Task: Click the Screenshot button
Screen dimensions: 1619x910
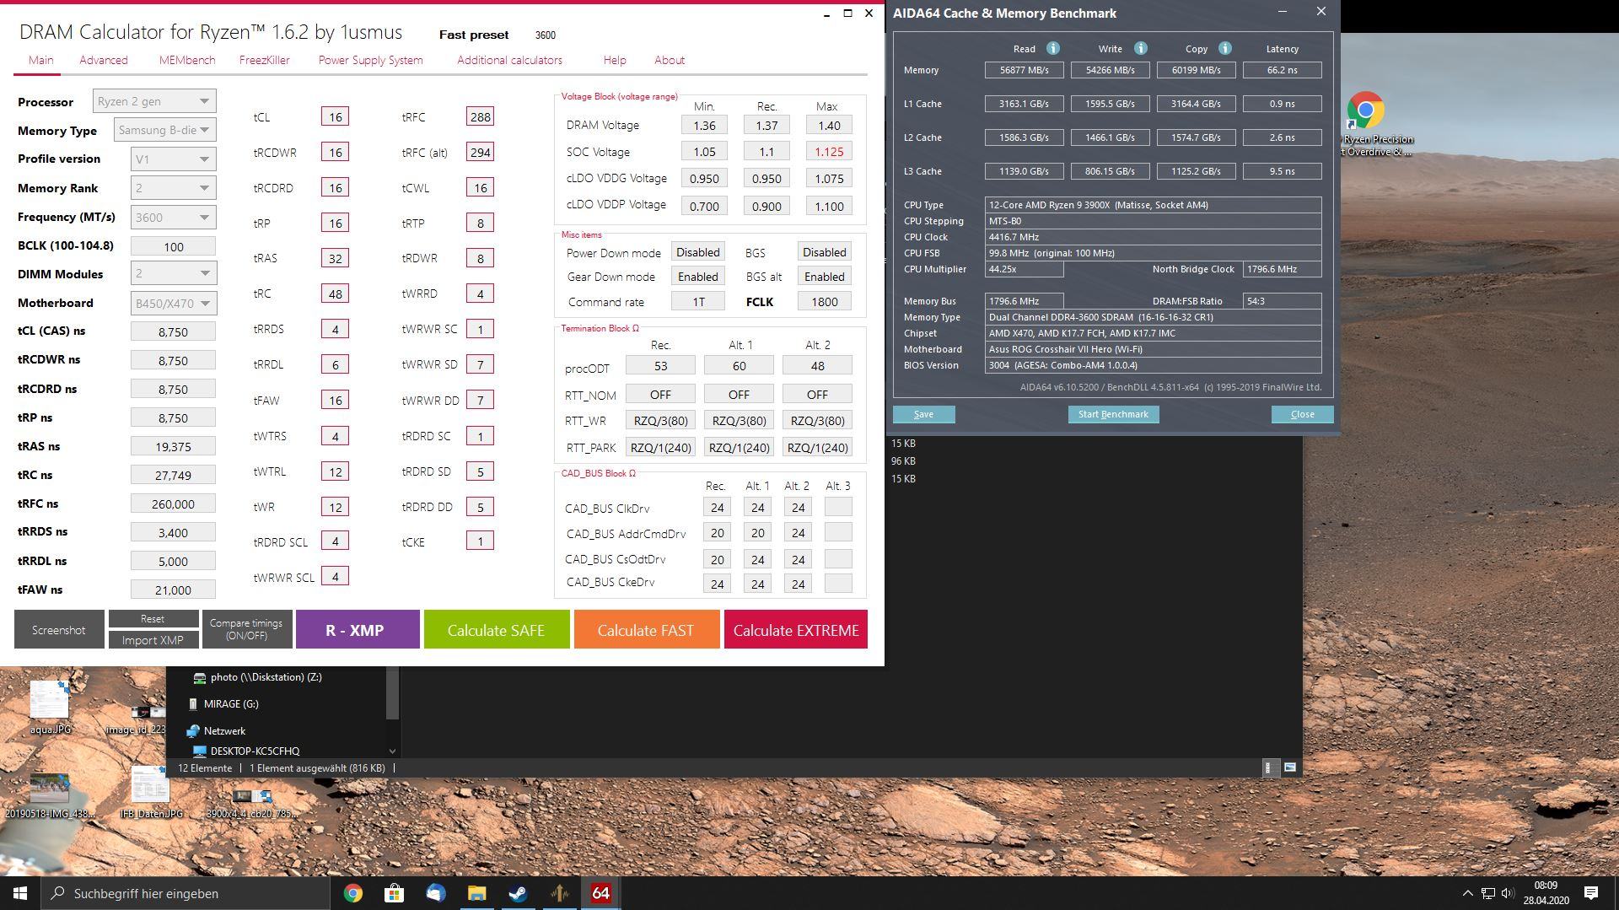Action: click(59, 630)
